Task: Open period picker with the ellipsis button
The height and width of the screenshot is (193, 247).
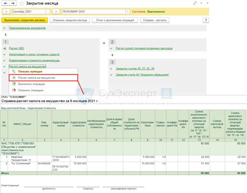Action: 48,11
